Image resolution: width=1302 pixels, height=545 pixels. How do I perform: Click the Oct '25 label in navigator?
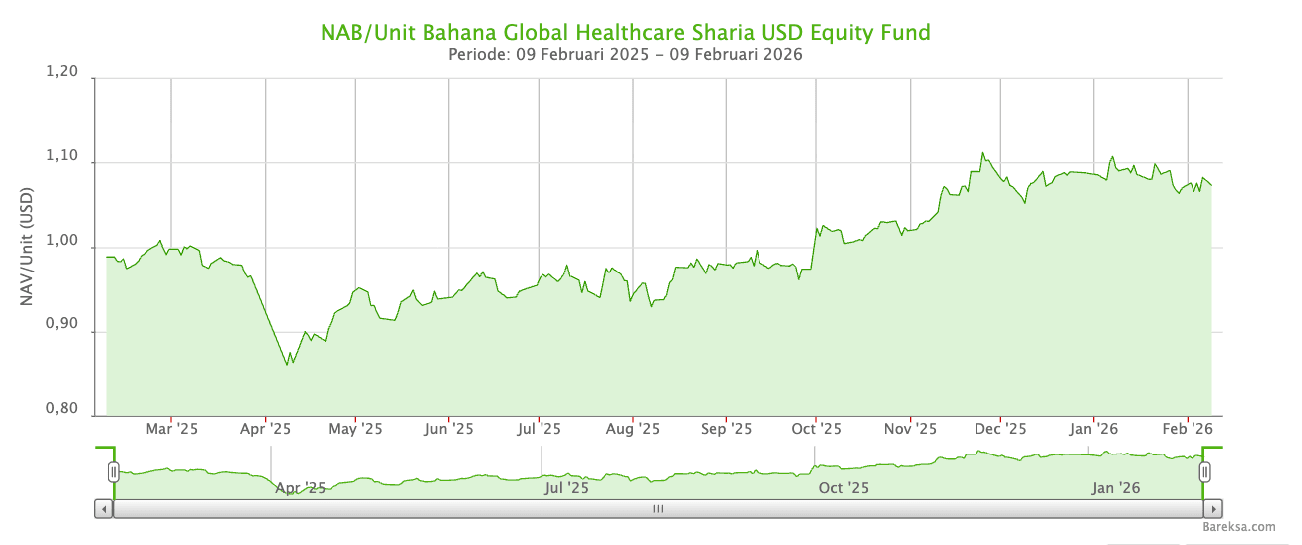pyautogui.click(x=843, y=488)
